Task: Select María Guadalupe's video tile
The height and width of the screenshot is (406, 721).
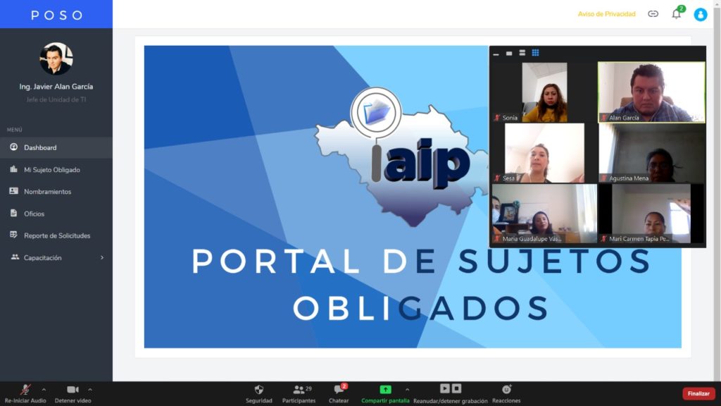Action: point(544,214)
